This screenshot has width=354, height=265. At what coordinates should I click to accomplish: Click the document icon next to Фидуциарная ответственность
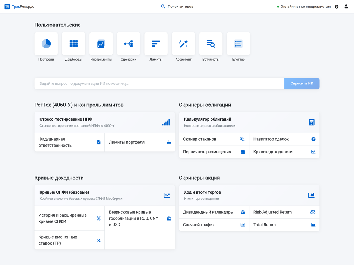pos(99,142)
